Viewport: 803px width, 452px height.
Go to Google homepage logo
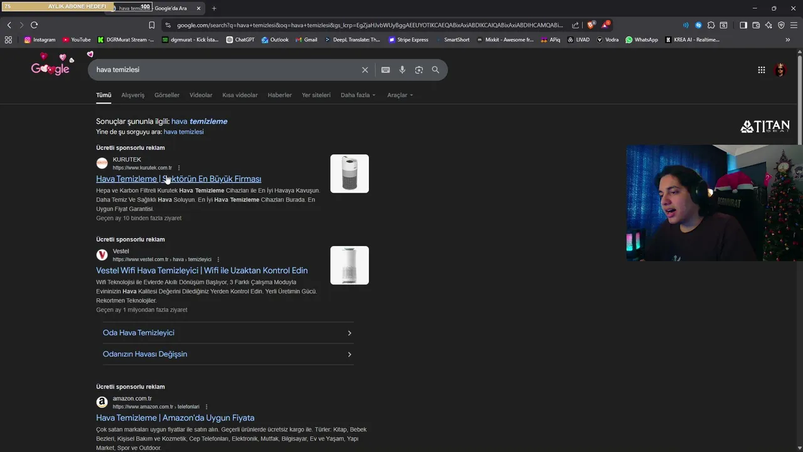[x=51, y=68]
